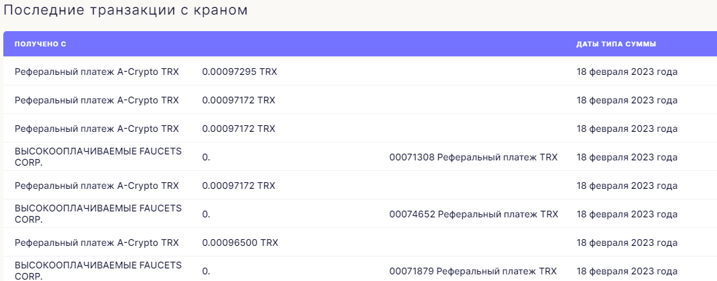This screenshot has width=717, height=281.
Task: Click the date in the 00071879 row
Action: [627, 271]
